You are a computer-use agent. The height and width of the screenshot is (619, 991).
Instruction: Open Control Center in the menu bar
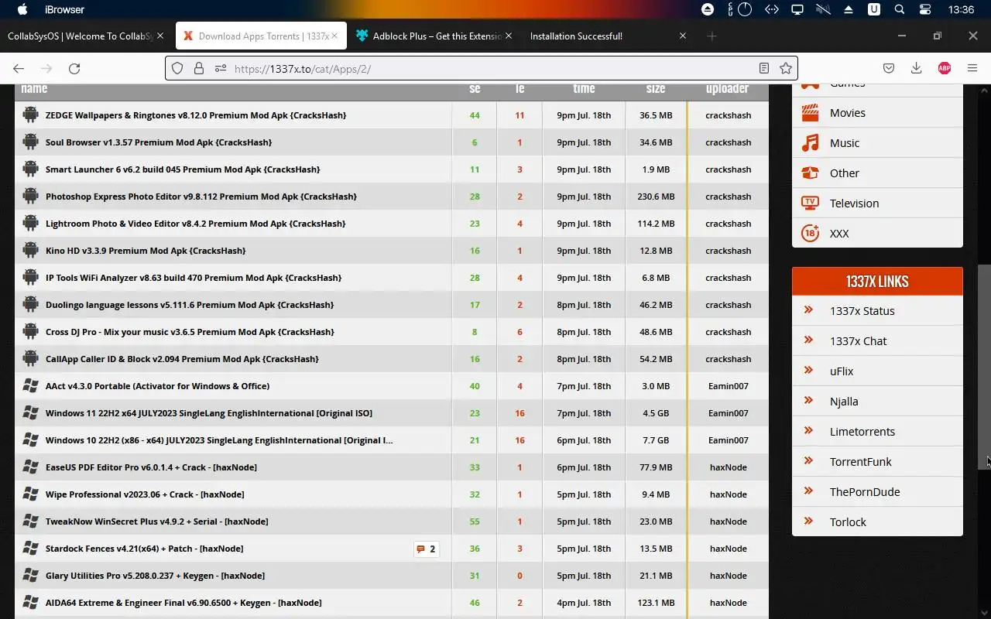(925, 9)
